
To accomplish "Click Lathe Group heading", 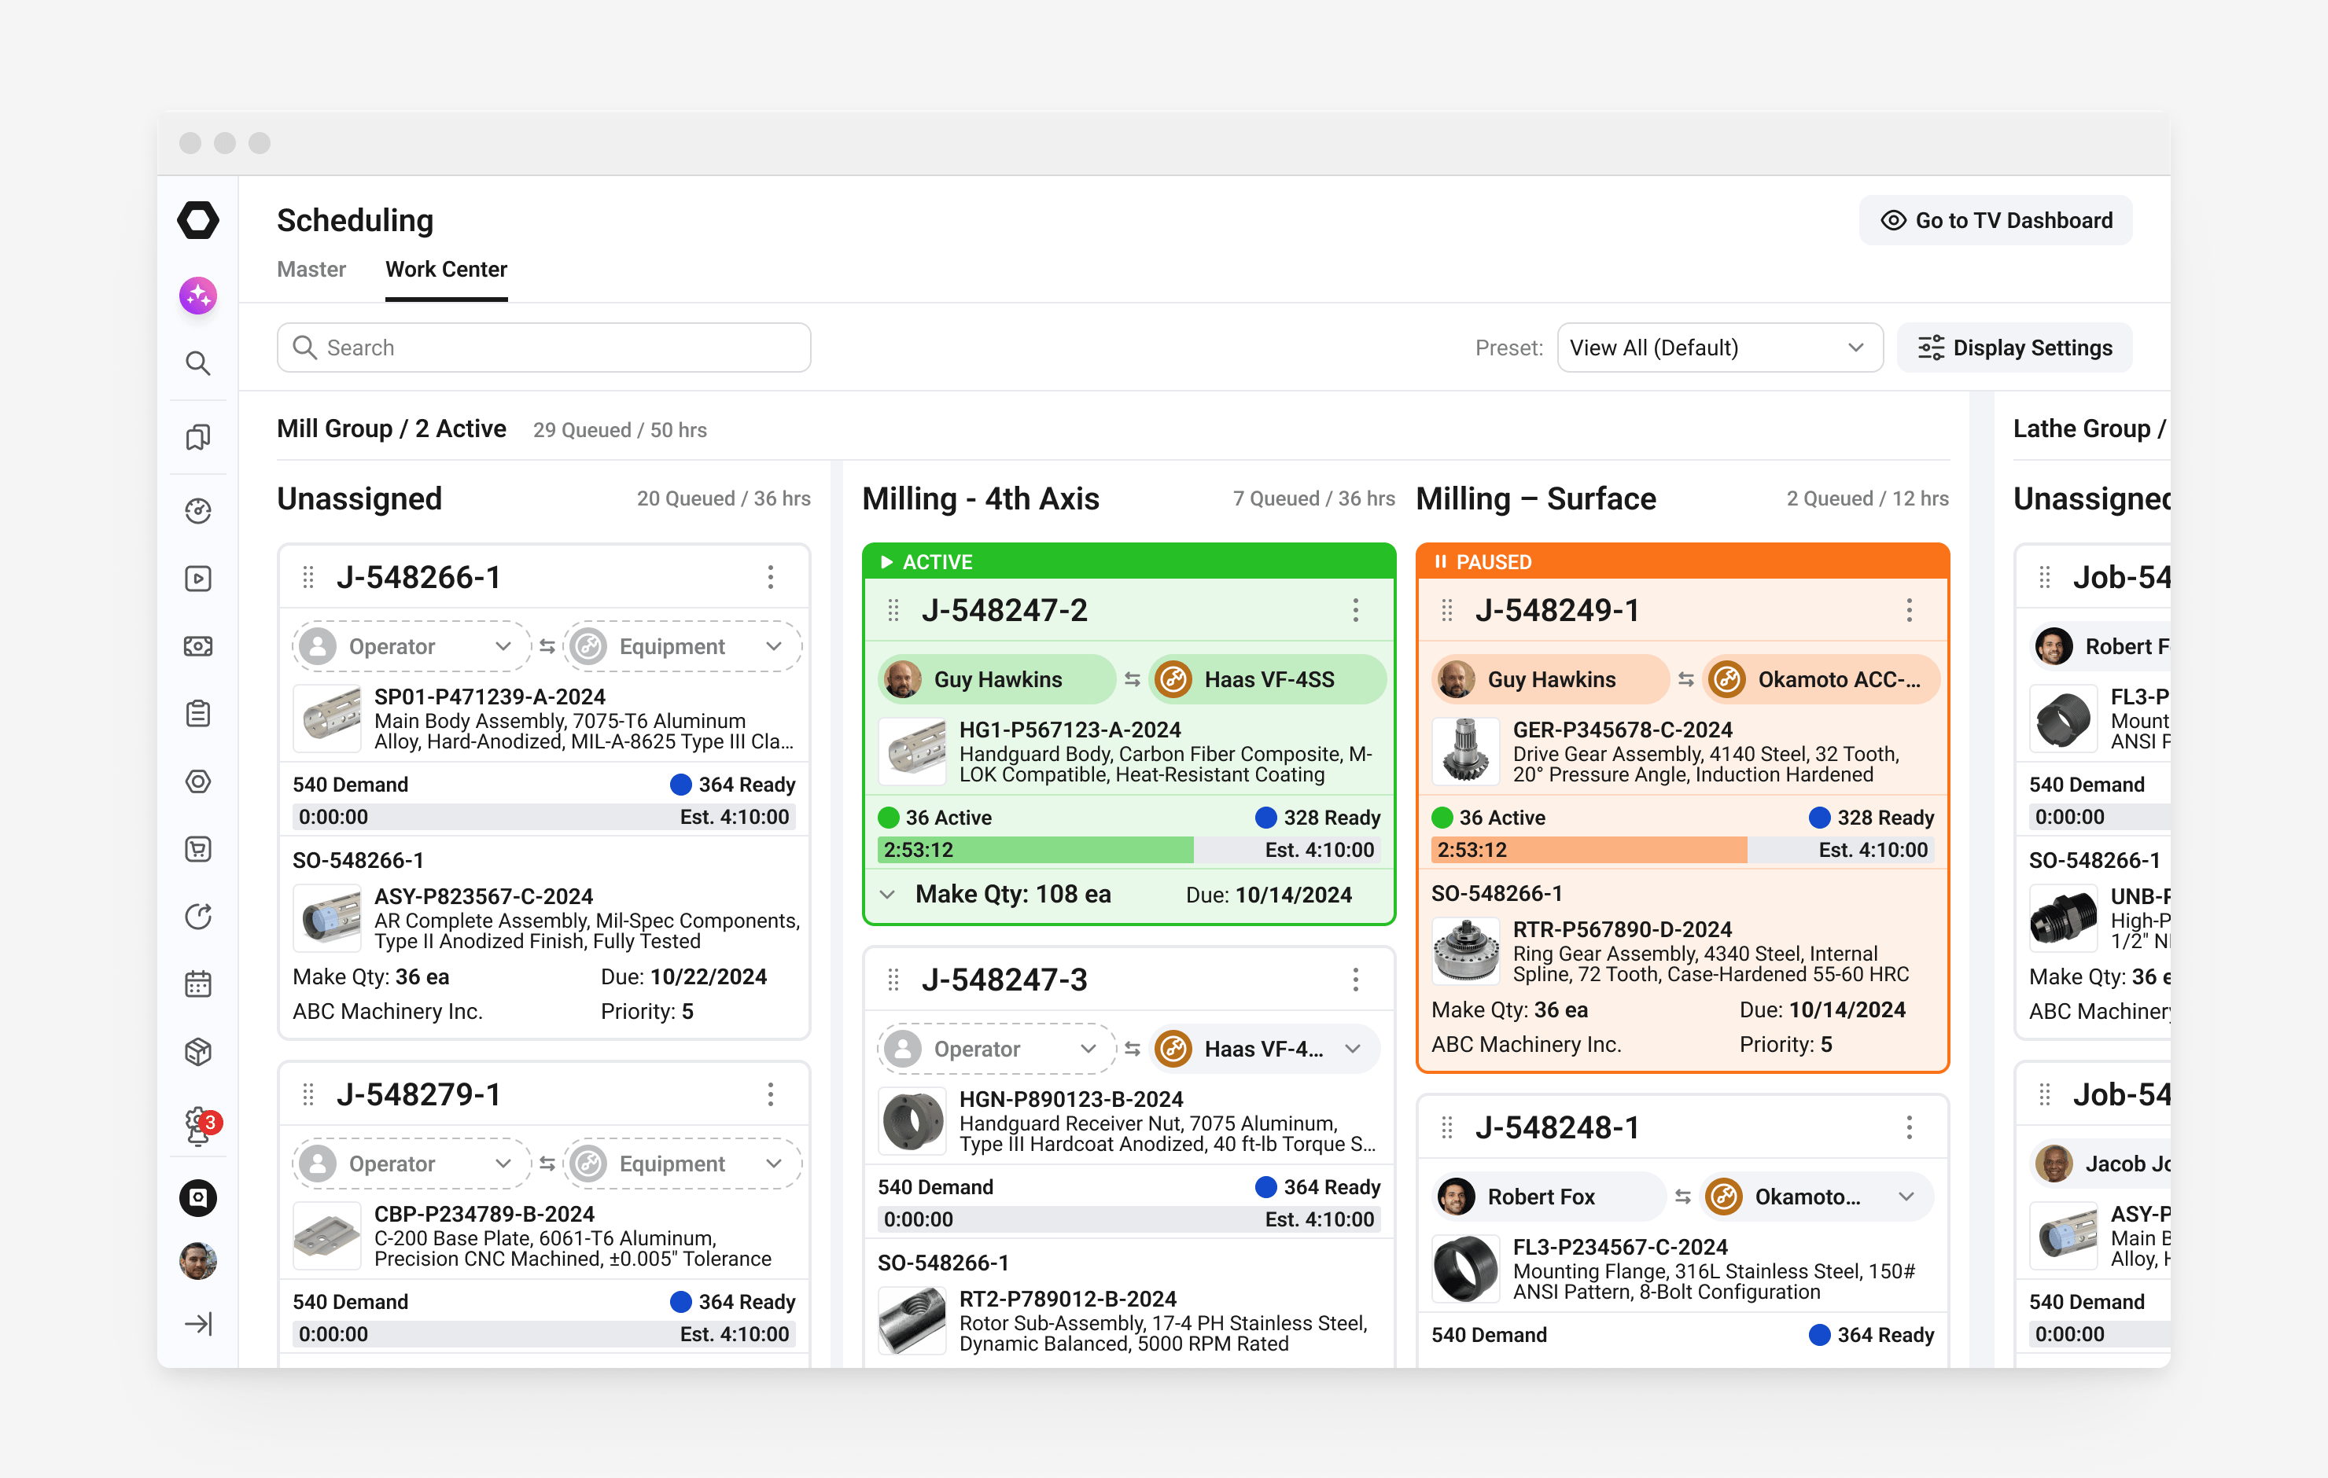I will point(2089,428).
